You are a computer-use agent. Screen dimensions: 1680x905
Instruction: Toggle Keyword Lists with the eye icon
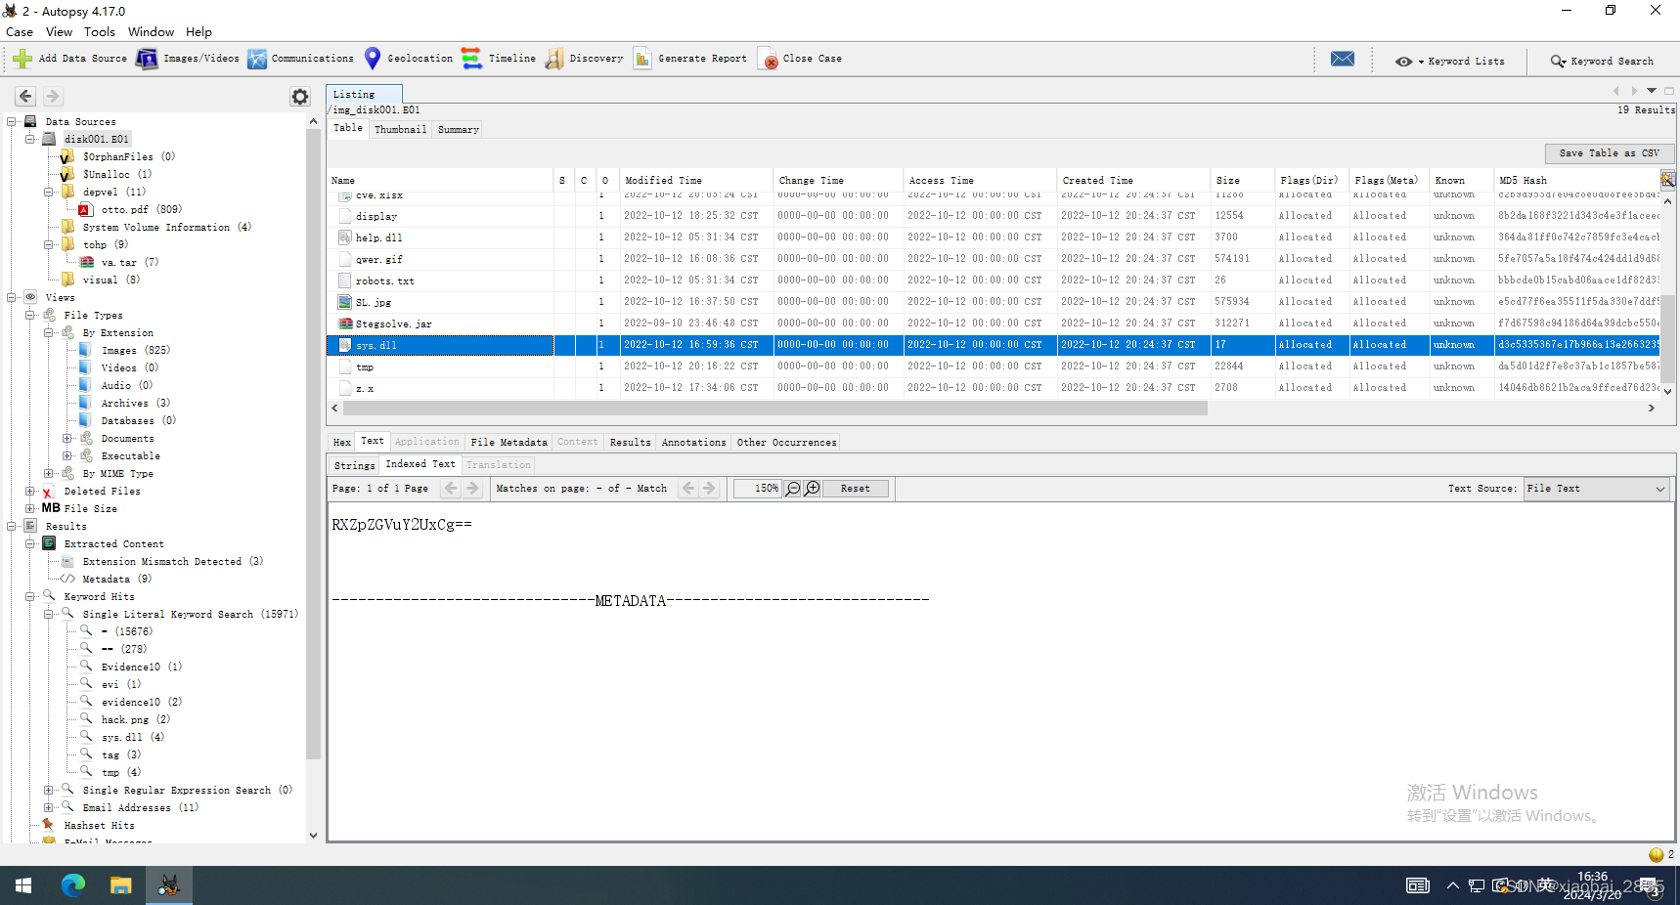click(1404, 61)
